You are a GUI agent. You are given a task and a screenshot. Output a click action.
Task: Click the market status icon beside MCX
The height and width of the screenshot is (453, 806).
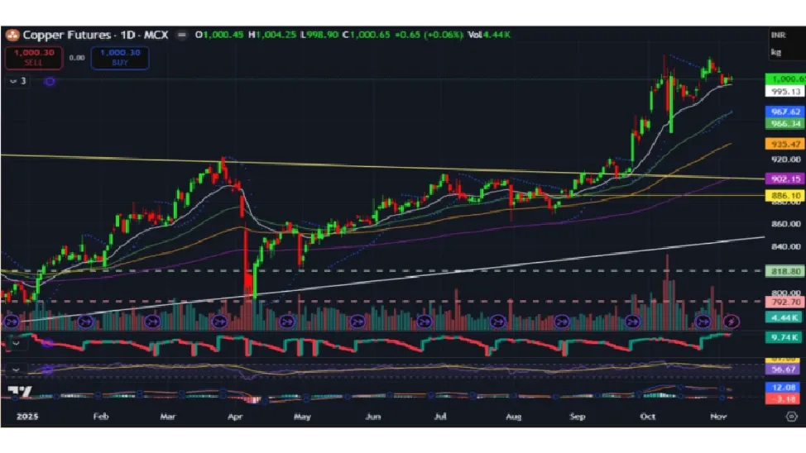click(183, 35)
